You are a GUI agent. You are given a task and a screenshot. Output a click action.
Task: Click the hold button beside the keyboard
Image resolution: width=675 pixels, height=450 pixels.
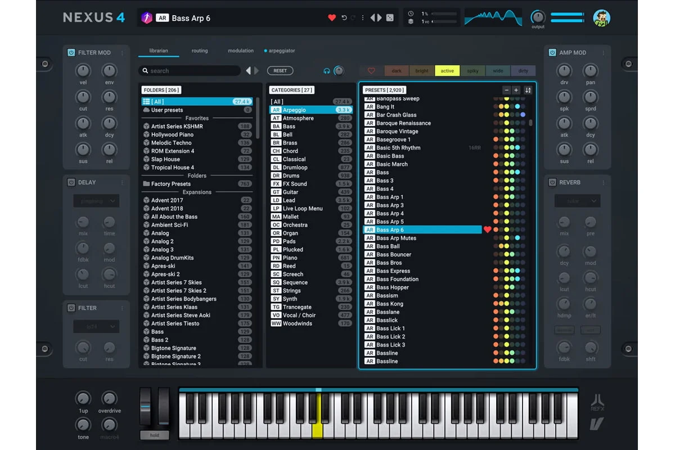pos(155,435)
